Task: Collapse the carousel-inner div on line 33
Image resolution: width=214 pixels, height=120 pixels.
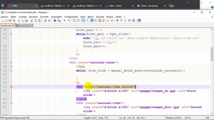Action: click(11, 62)
